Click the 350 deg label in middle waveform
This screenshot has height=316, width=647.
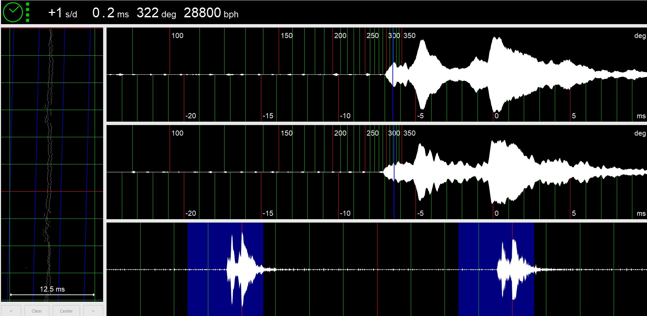pos(409,133)
